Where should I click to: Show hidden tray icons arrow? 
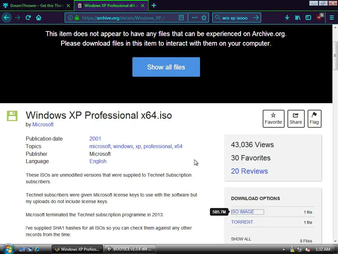[284, 249]
